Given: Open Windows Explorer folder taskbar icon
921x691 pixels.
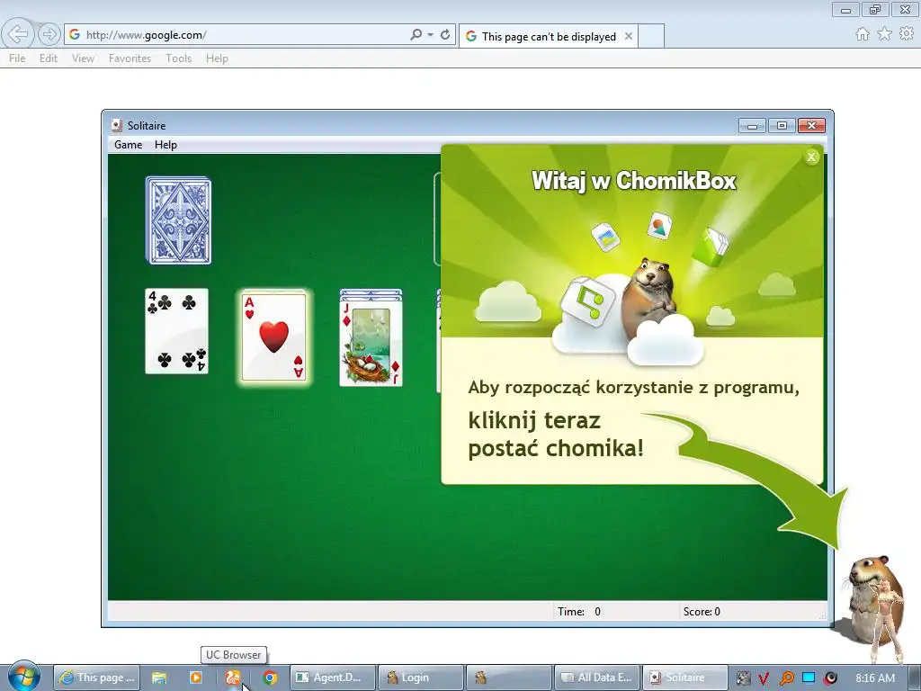Looking at the screenshot, I should 158,678.
